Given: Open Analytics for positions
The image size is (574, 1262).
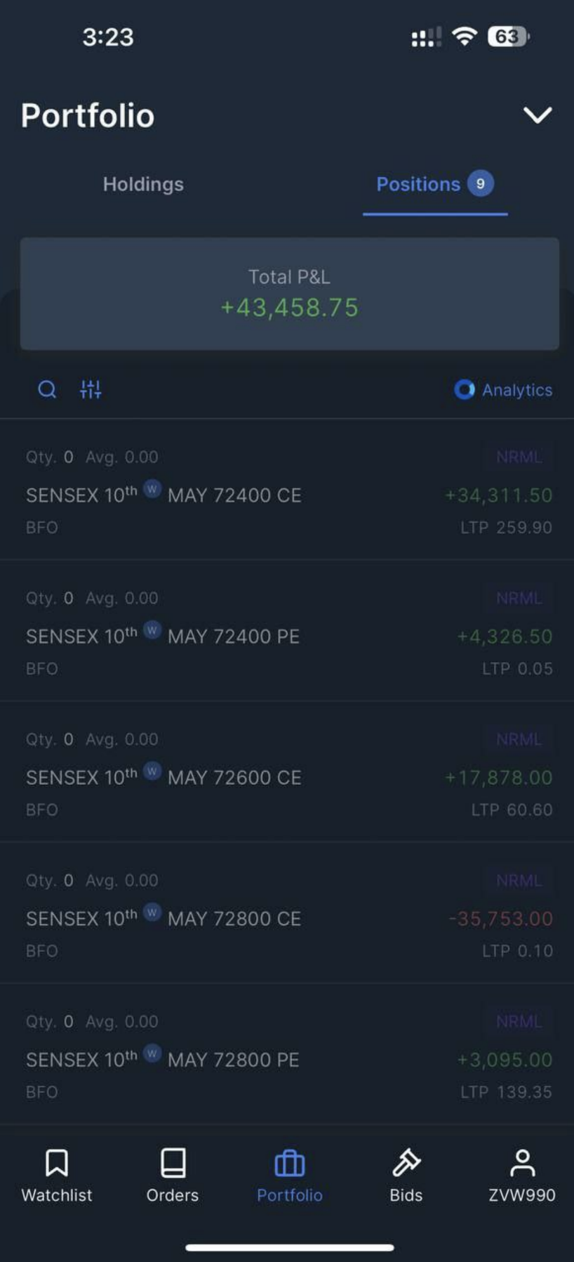Looking at the screenshot, I should pos(503,390).
